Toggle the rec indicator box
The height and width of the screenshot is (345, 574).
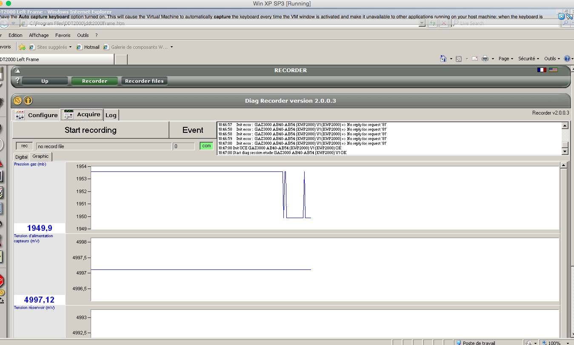click(x=24, y=146)
